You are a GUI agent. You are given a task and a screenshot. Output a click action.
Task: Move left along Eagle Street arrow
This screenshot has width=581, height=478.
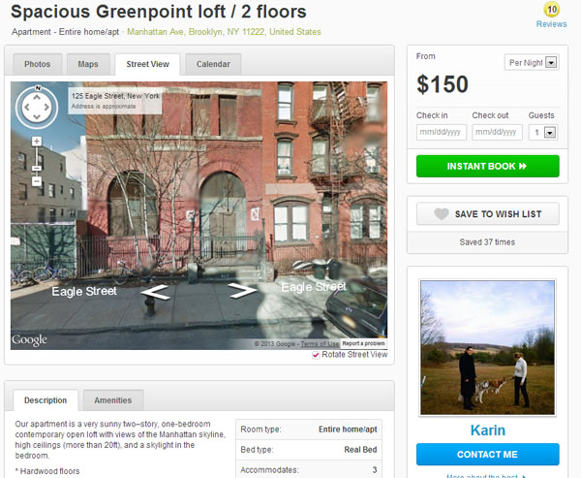[x=156, y=292]
